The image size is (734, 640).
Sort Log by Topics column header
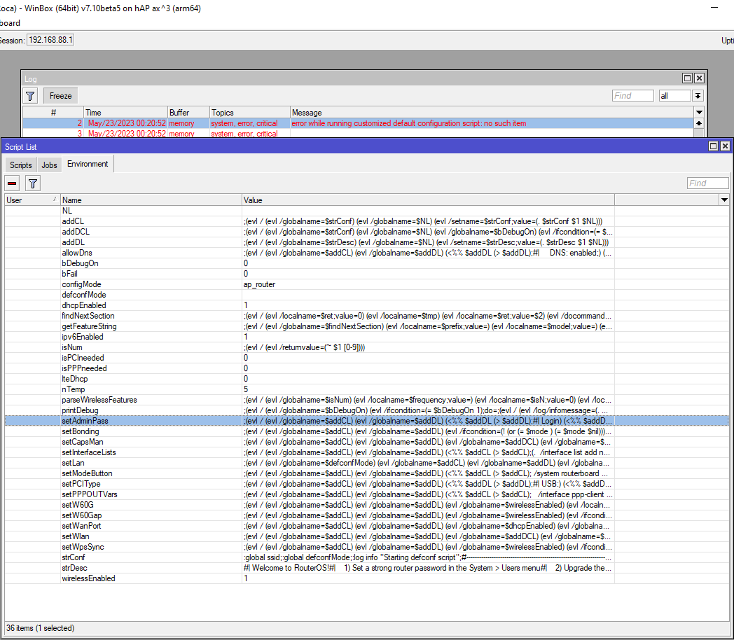coord(249,112)
